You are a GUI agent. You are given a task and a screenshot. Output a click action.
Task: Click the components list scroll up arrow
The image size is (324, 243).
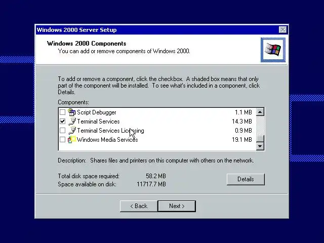pos(260,112)
